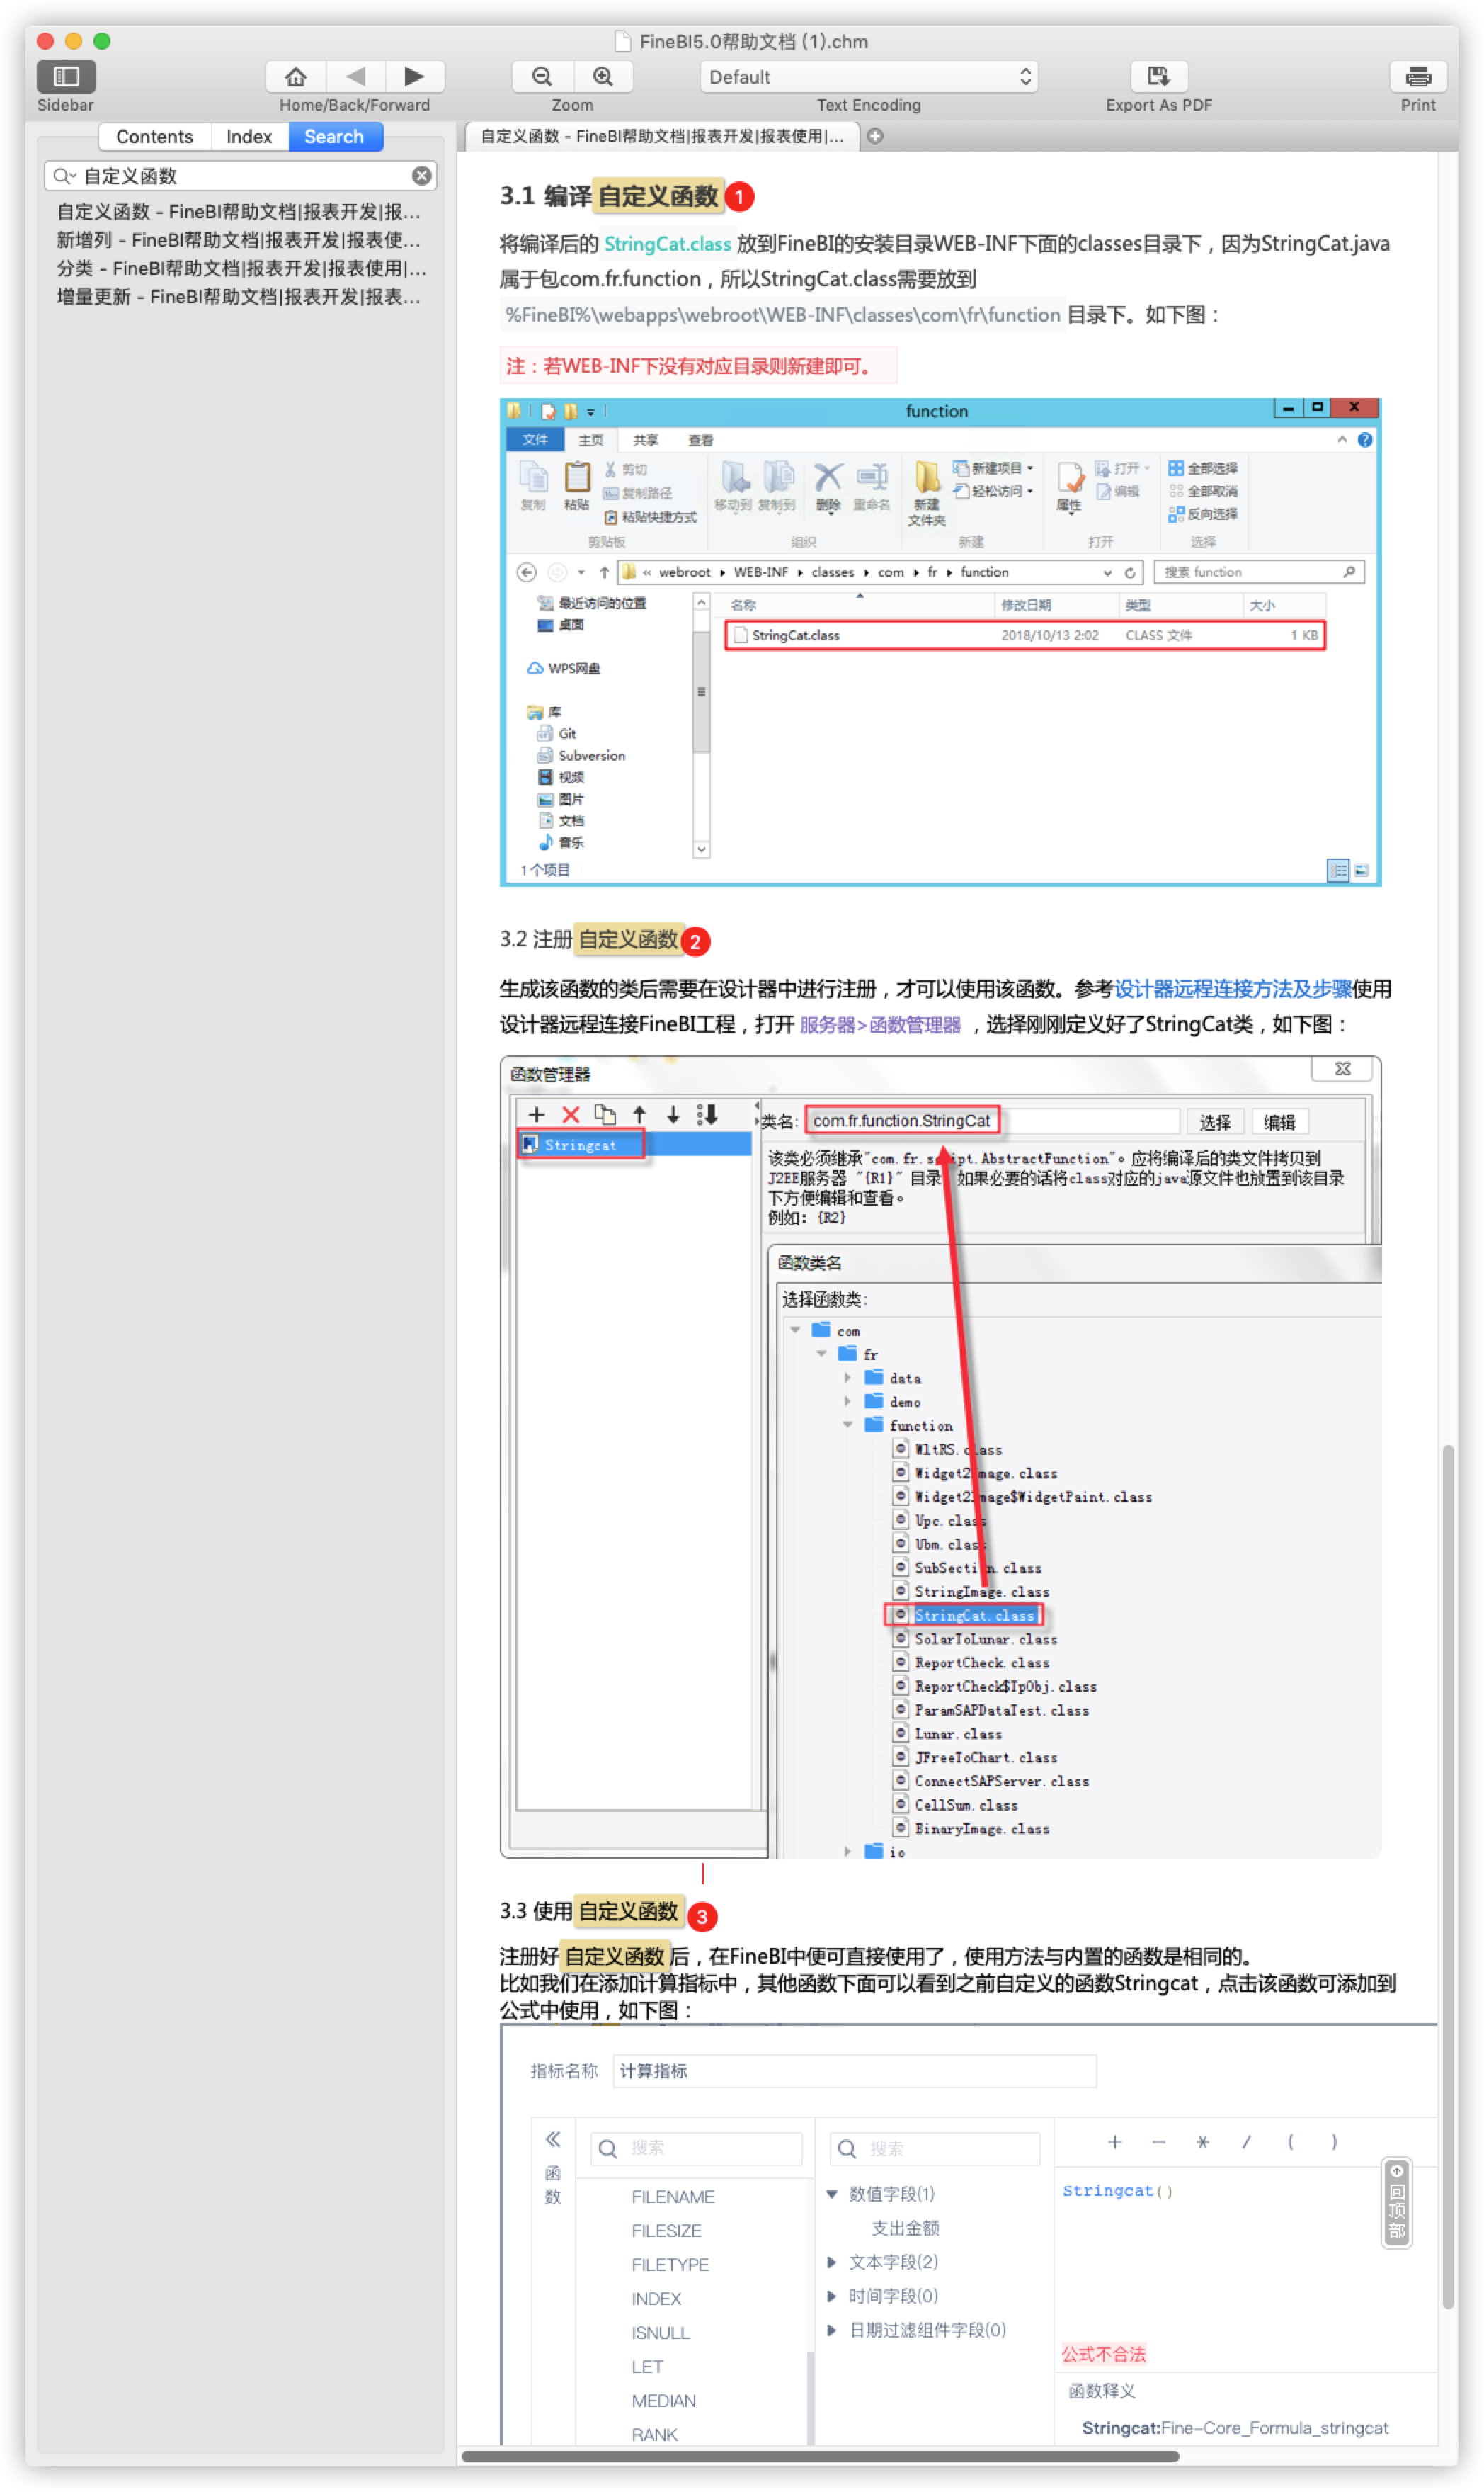This screenshot has width=1484, height=2492.
Task: Click the « collapse icon beside 函数
Action: pyautogui.click(x=552, y=2140)
